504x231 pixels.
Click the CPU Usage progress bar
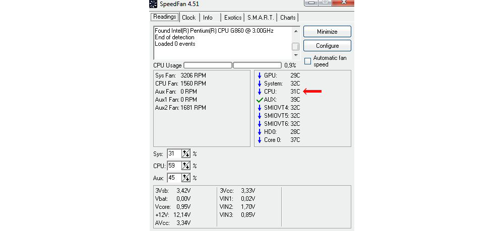208,65
